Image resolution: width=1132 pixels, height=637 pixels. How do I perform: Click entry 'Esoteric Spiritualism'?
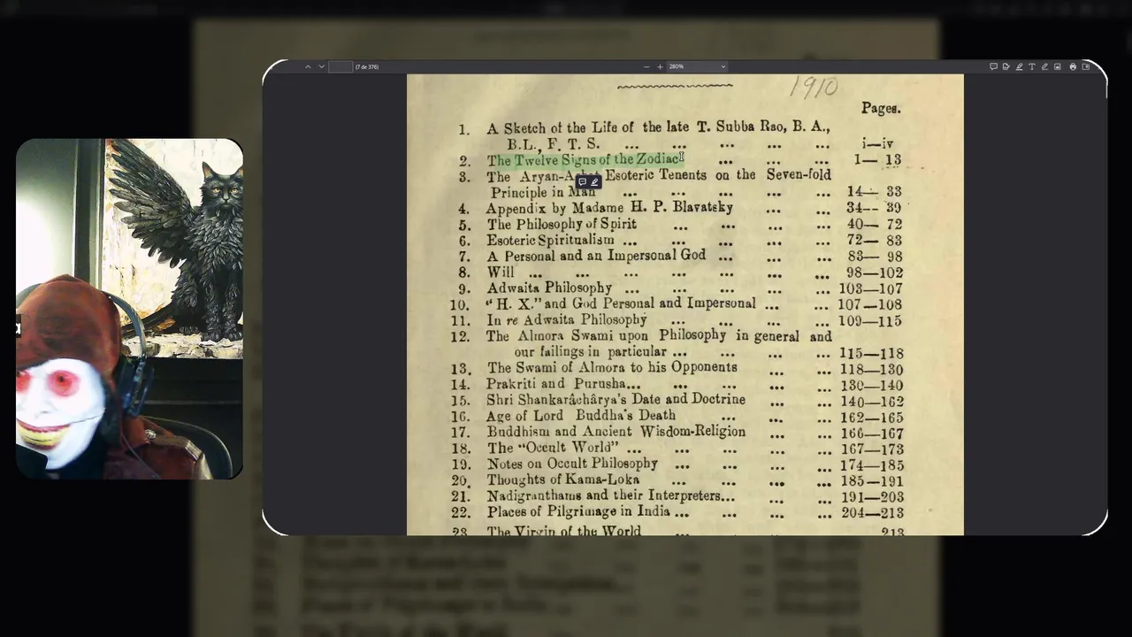(550, 240)
